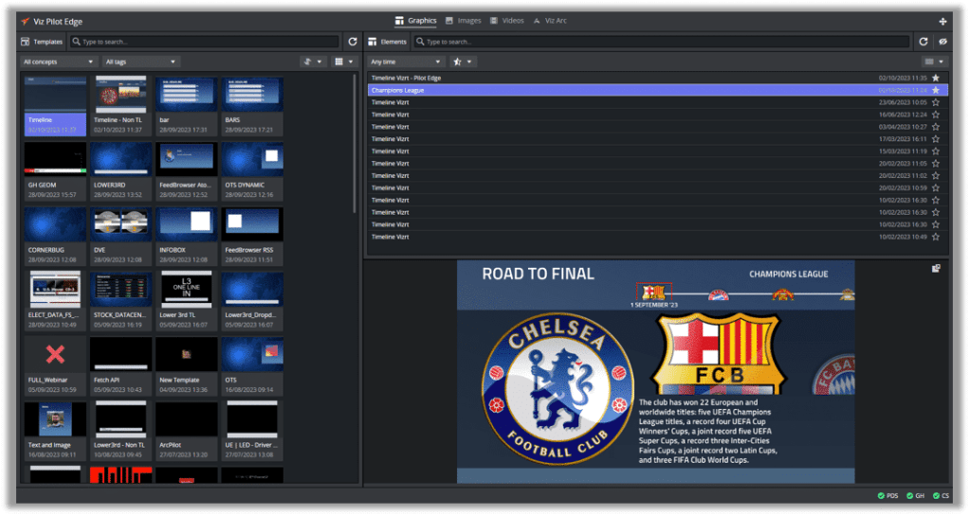Click the Viz Pilot Edge logo icon
The width and height of the screenshot is (969, 515).
click(x=26, y=21)
